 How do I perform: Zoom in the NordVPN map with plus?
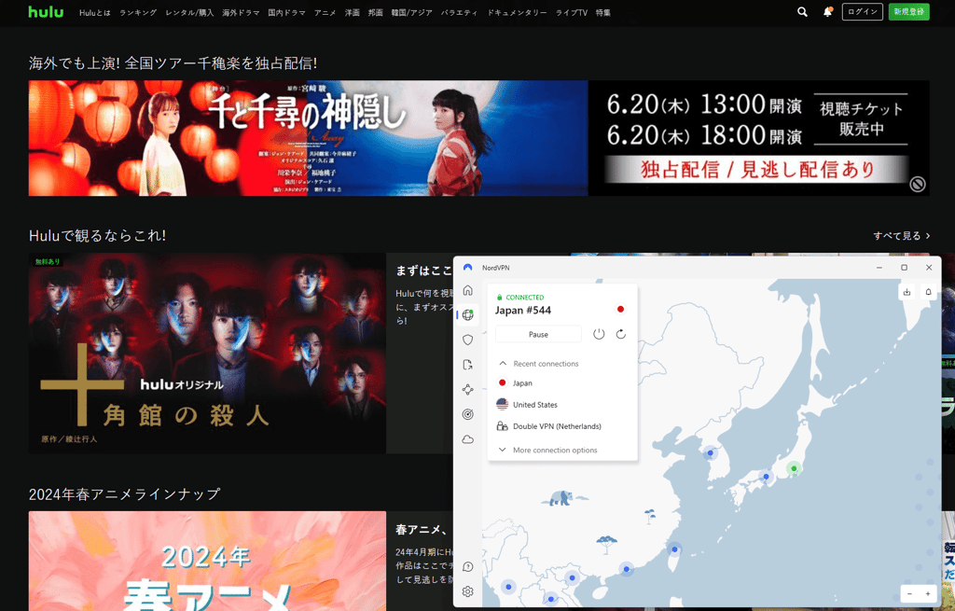[928, 593]
